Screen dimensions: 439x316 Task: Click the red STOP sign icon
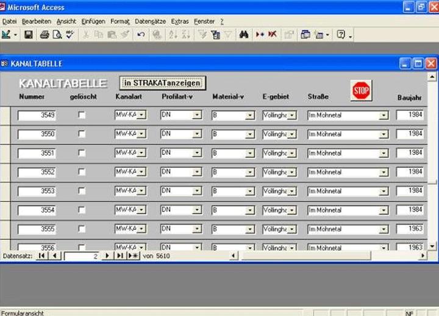click(x=361, y=91)
